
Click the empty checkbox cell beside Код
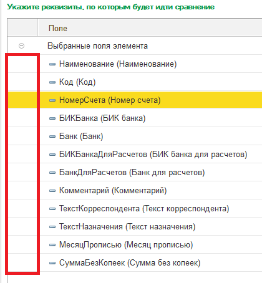click(x=22, y=82)
